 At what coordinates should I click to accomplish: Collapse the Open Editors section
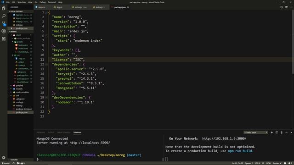pos(20,11)
